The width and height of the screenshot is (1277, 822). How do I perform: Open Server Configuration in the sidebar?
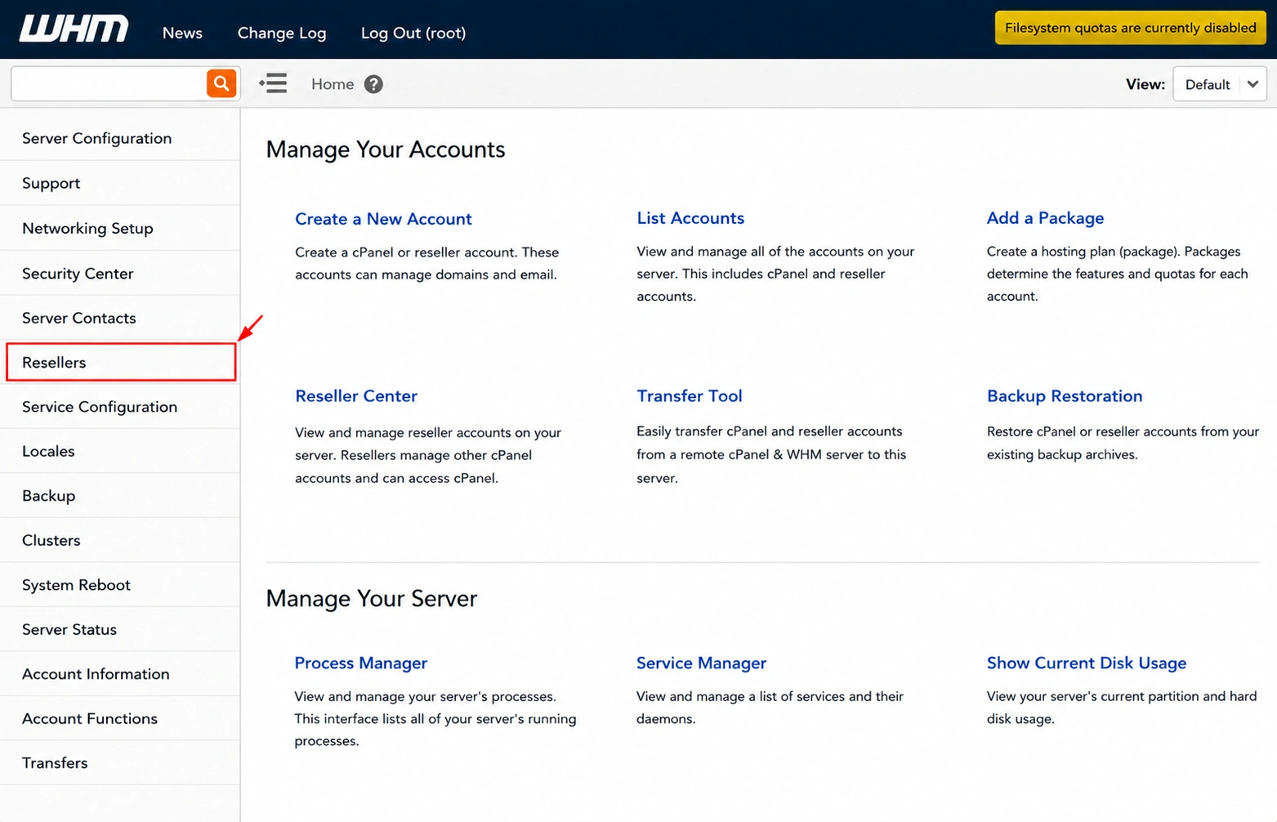click(120, 138)
